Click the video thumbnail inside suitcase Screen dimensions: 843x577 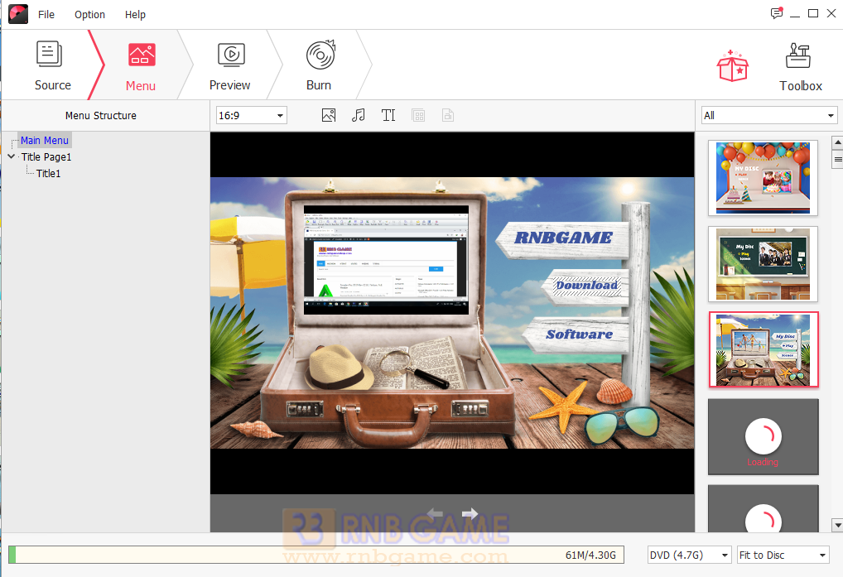[x=386, y=259]
